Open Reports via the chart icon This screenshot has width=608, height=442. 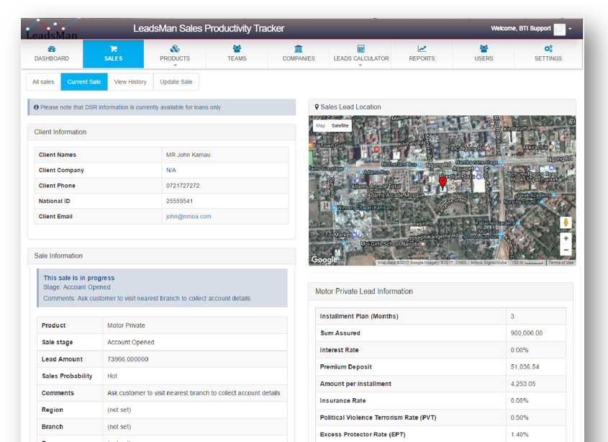422,49
